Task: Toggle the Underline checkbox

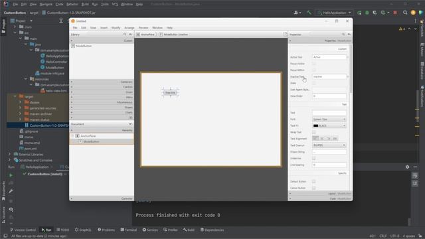Action: tap(313, 158)
